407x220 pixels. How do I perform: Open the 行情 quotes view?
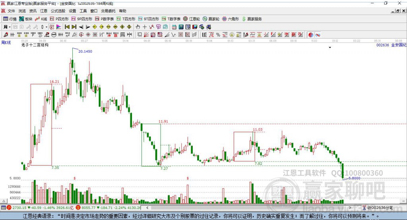click(x=10, y=19)
